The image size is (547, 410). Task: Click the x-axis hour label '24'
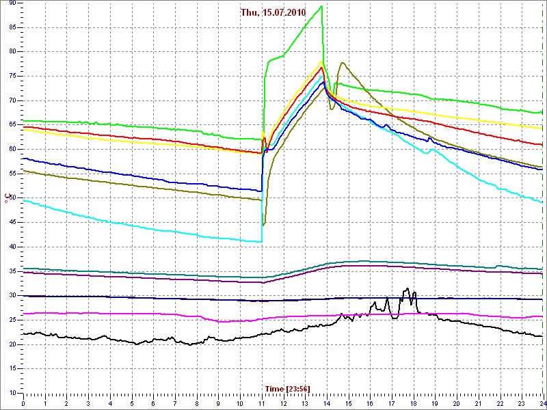click(543, 403)
